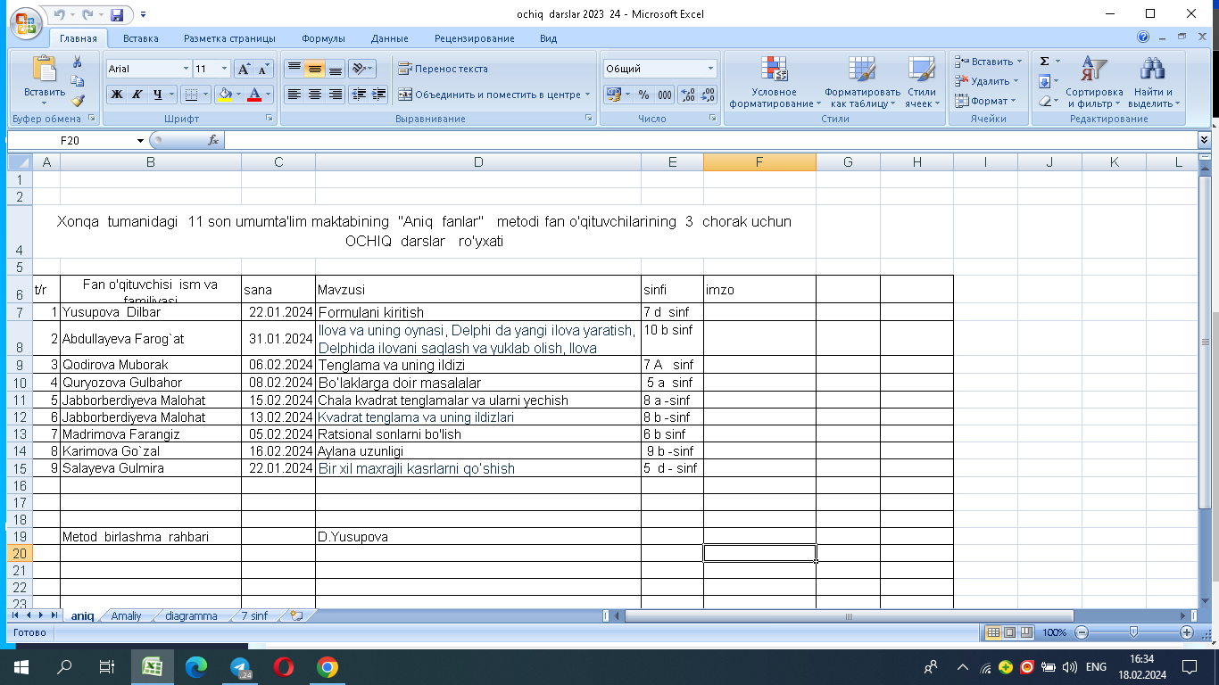The width and height of the screenshot is (1219, 685).
Task: Open the Формулы ribbon tab
Action: coord(323,38)
